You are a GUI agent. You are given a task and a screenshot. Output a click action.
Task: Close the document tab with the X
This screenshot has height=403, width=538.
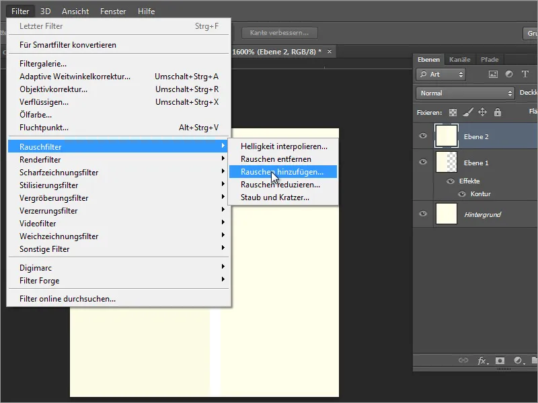[x=330, y=52]
